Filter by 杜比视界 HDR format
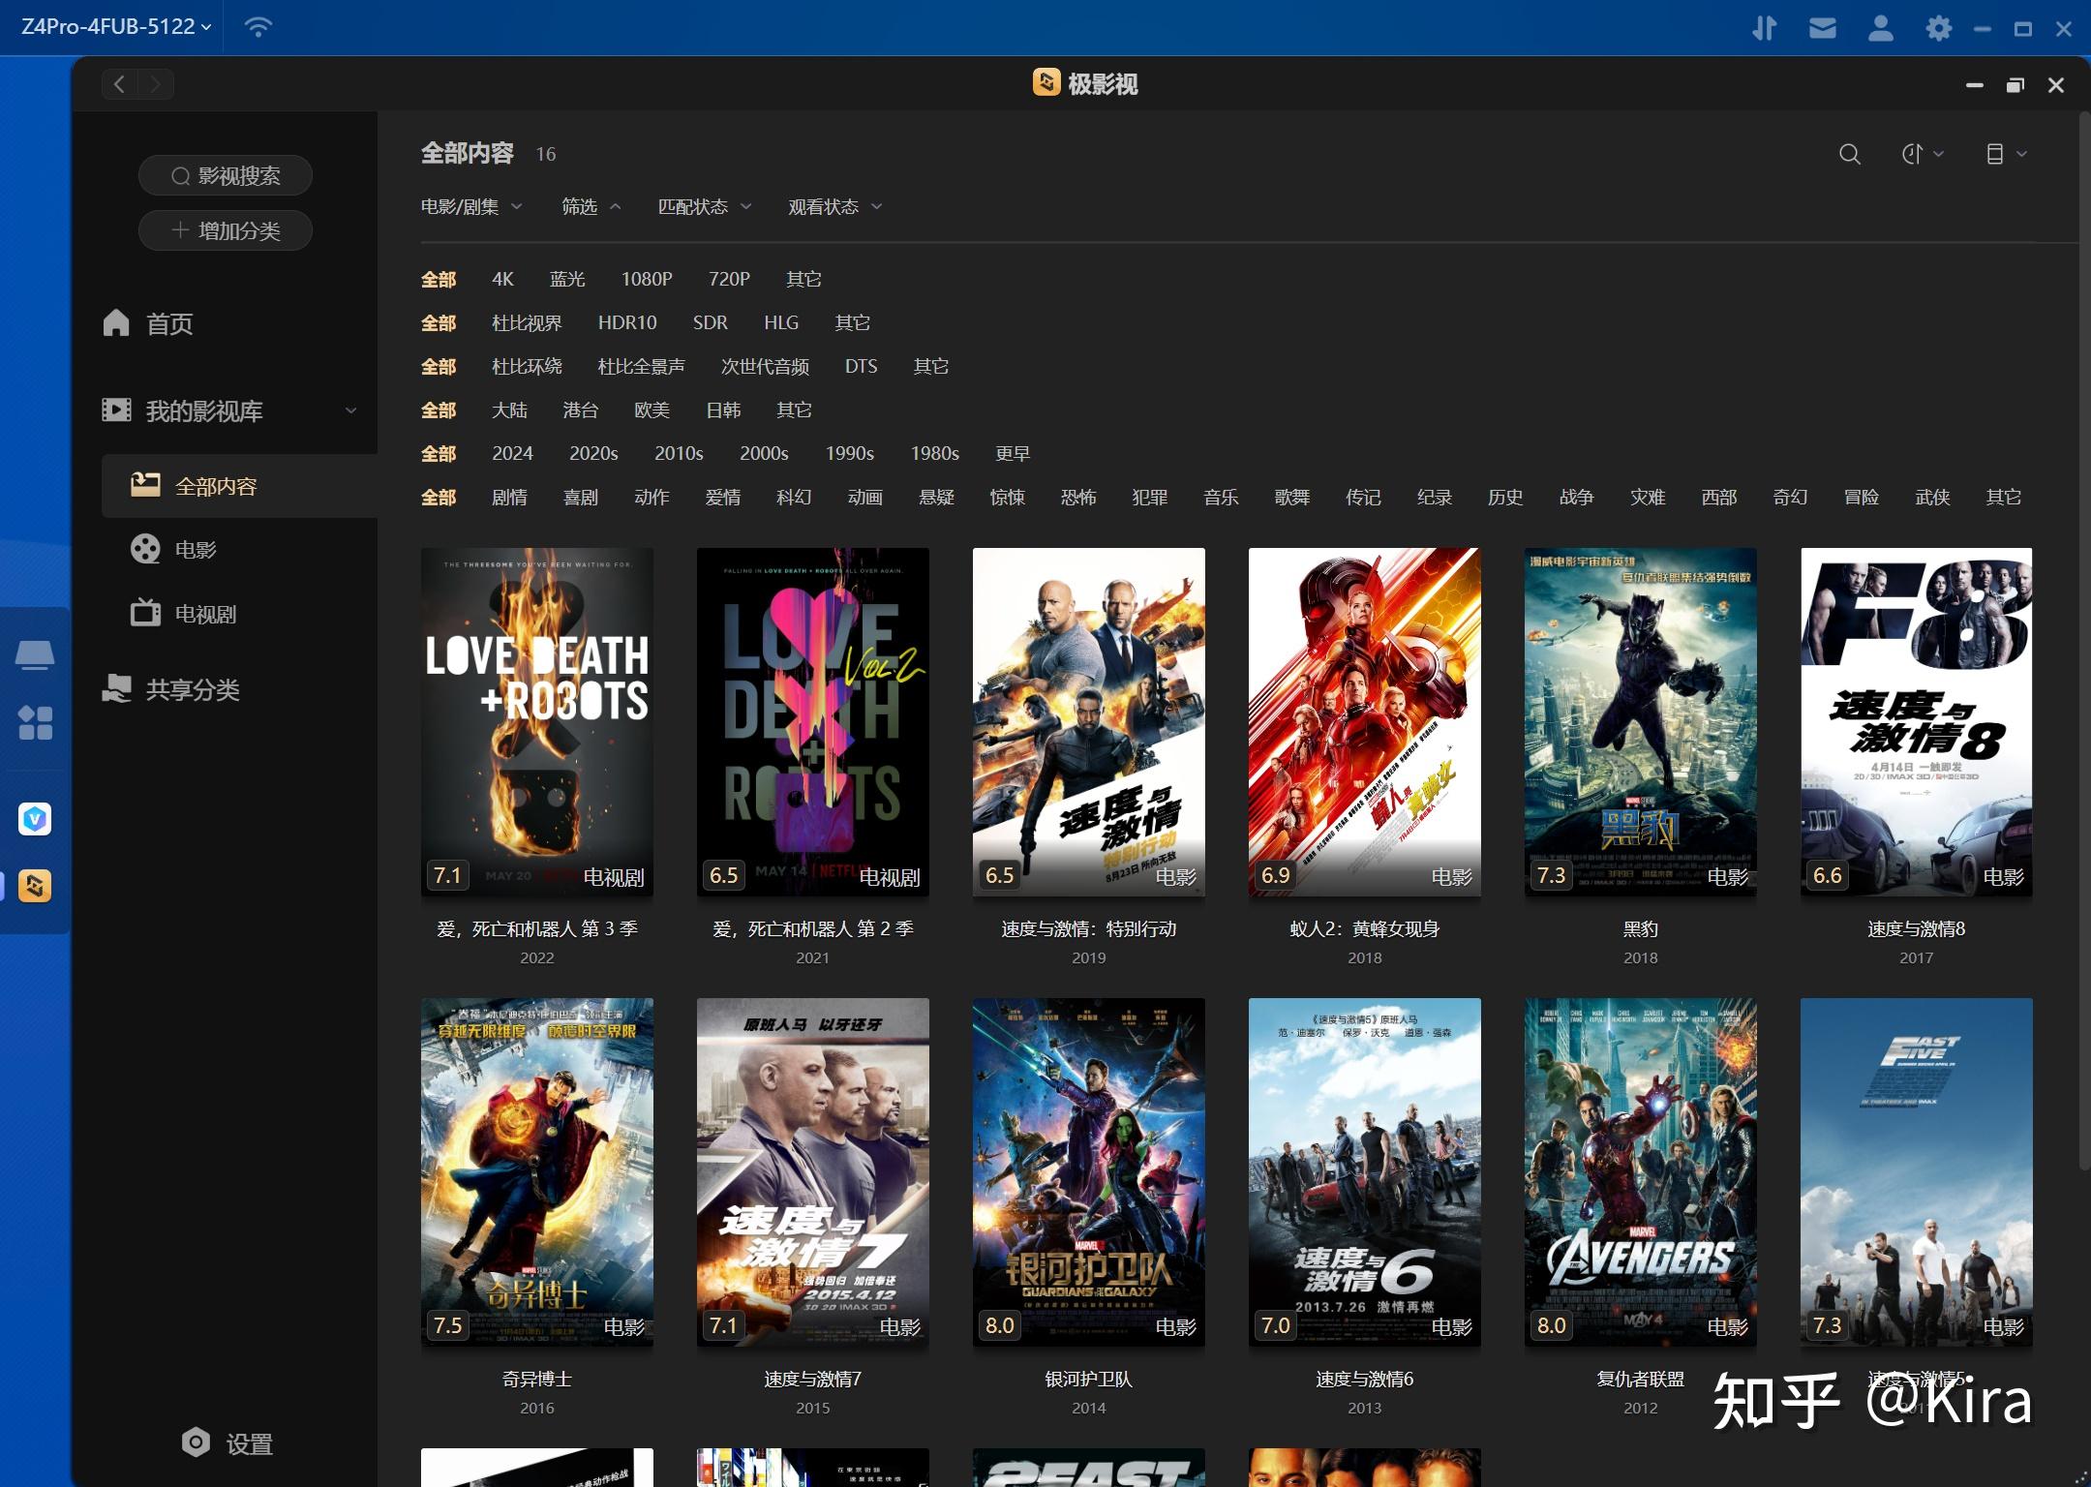 527,322
